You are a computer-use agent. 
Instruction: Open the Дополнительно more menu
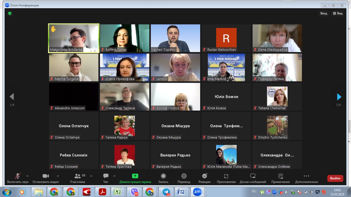pos(307,176)
